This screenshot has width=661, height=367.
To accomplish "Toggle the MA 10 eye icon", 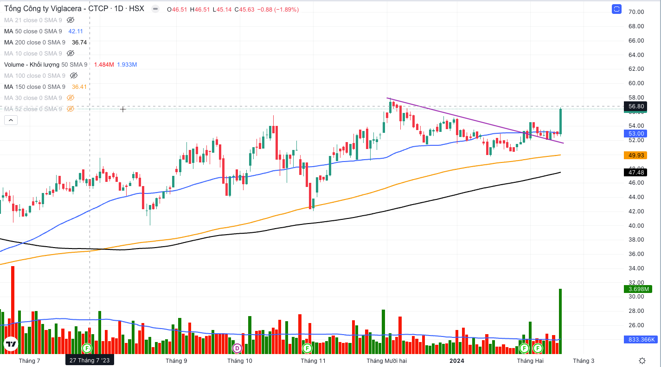I will 71,53.
